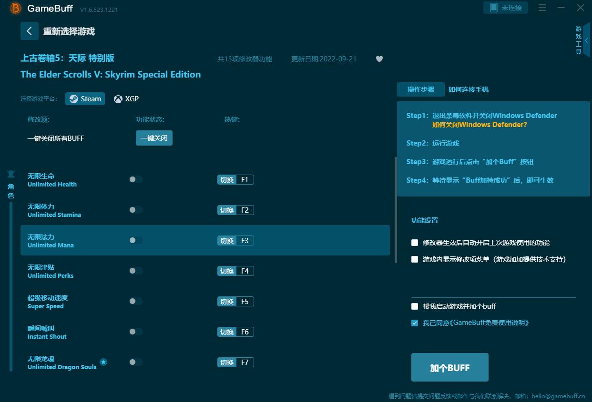
Task: Select the Unlimited Mana row label
Action: (51, 241)
